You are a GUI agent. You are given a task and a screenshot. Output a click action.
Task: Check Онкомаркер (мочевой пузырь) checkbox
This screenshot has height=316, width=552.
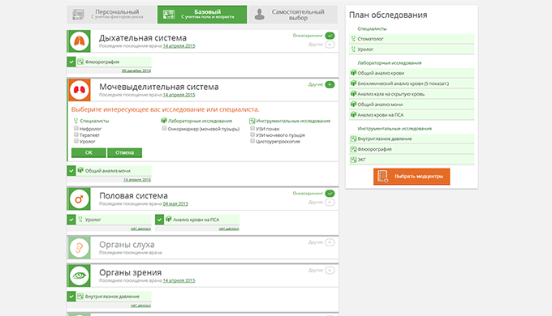pos(164,128)
